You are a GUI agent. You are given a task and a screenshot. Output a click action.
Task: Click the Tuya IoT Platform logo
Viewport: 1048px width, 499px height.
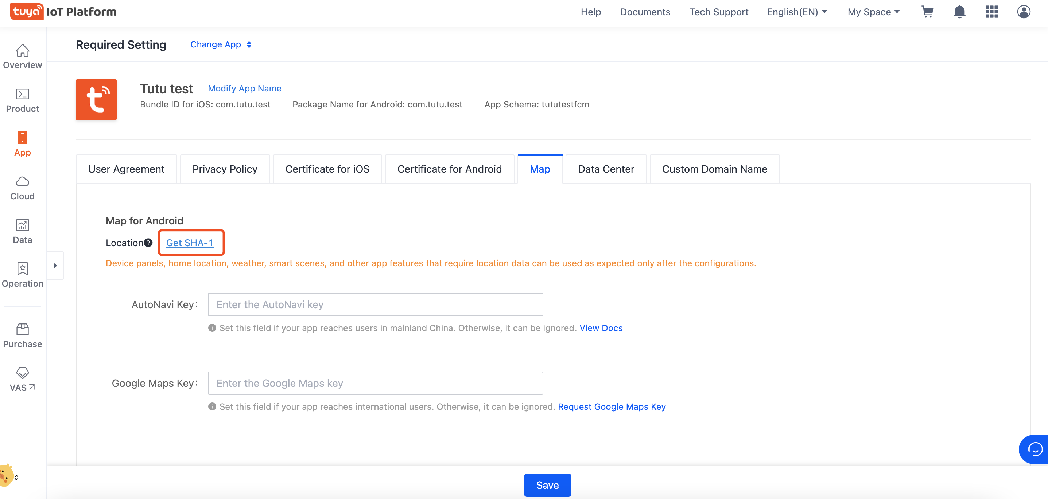(x=63, y=12)
